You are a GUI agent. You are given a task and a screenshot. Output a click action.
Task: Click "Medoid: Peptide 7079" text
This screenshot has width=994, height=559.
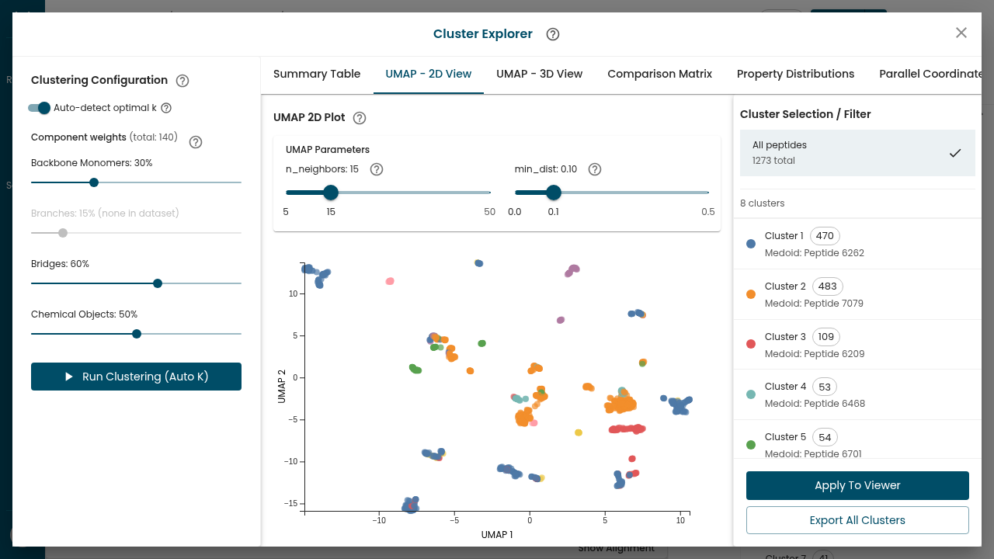pos(814,304)
